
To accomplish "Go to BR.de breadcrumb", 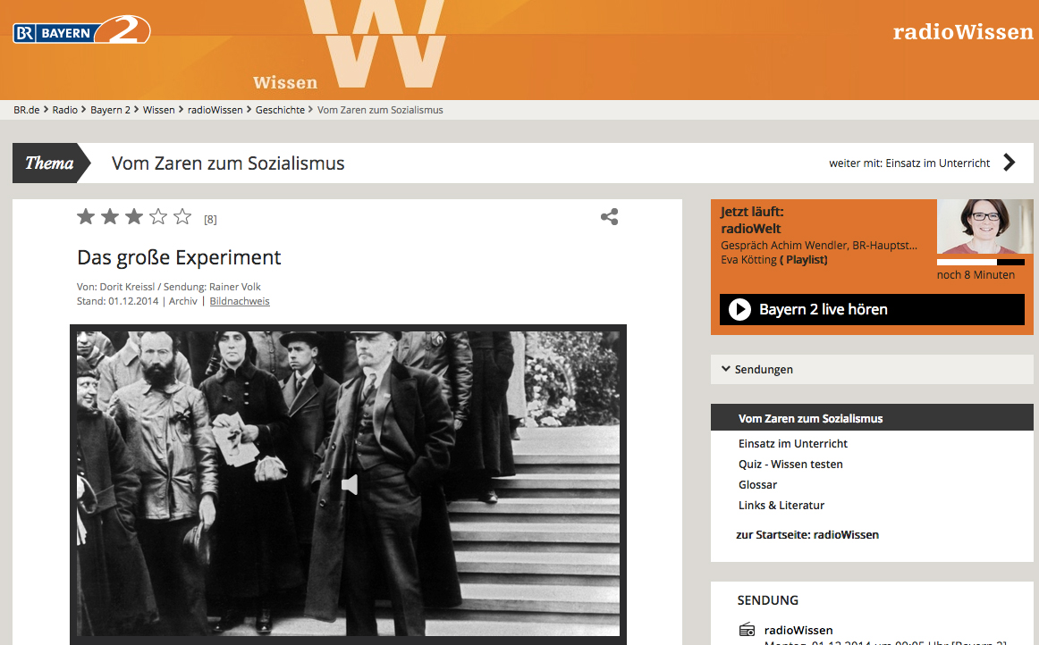I will (x=27, y=110).
